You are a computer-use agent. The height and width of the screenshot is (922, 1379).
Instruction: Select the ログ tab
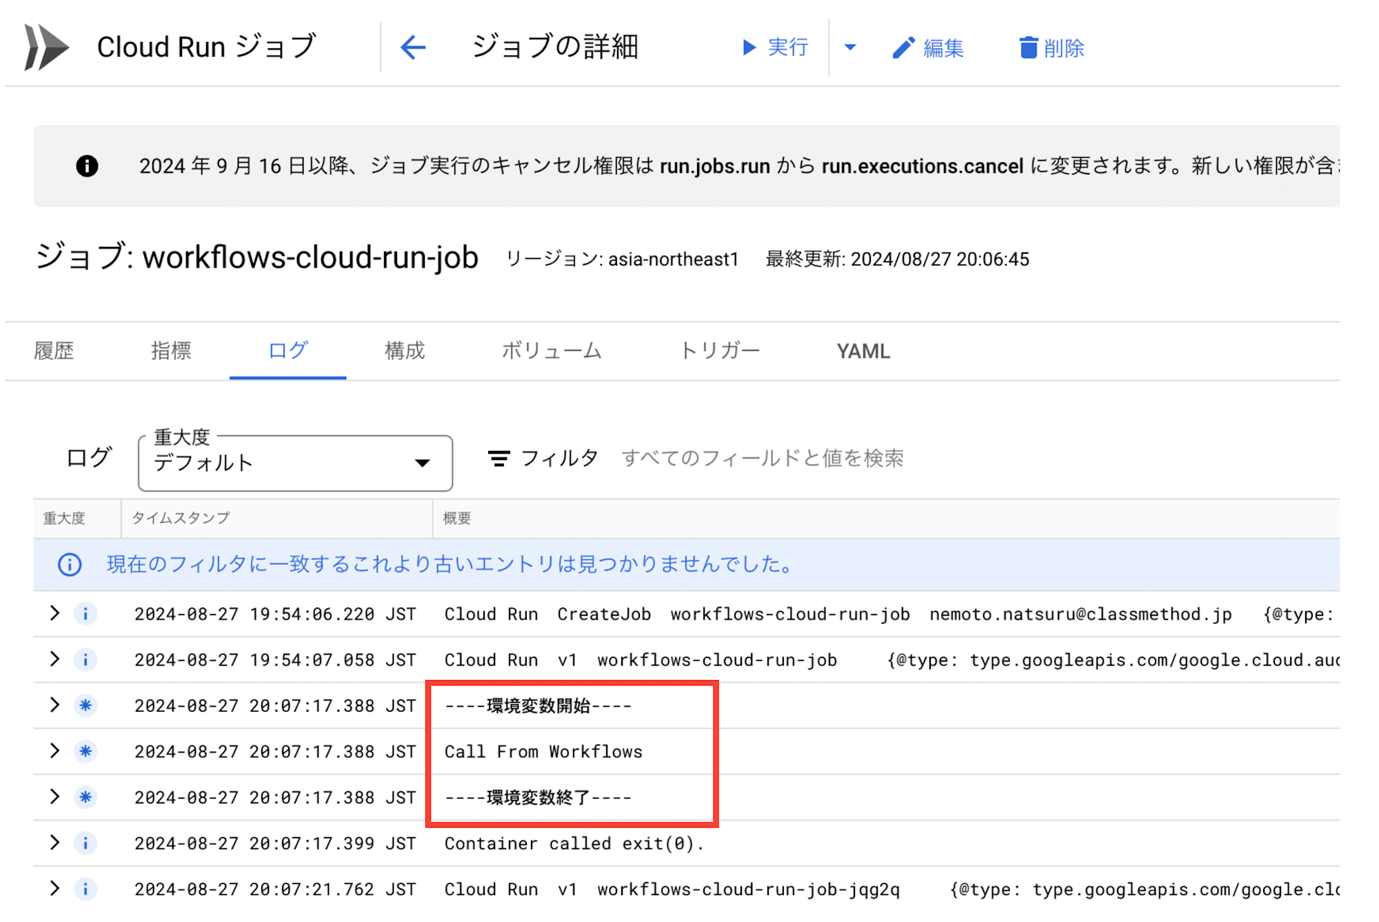pyautogui.click(x=288, y=351)
